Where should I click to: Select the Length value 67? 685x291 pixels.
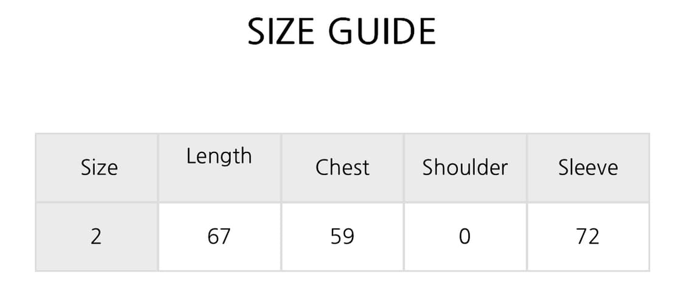(219, 236)
